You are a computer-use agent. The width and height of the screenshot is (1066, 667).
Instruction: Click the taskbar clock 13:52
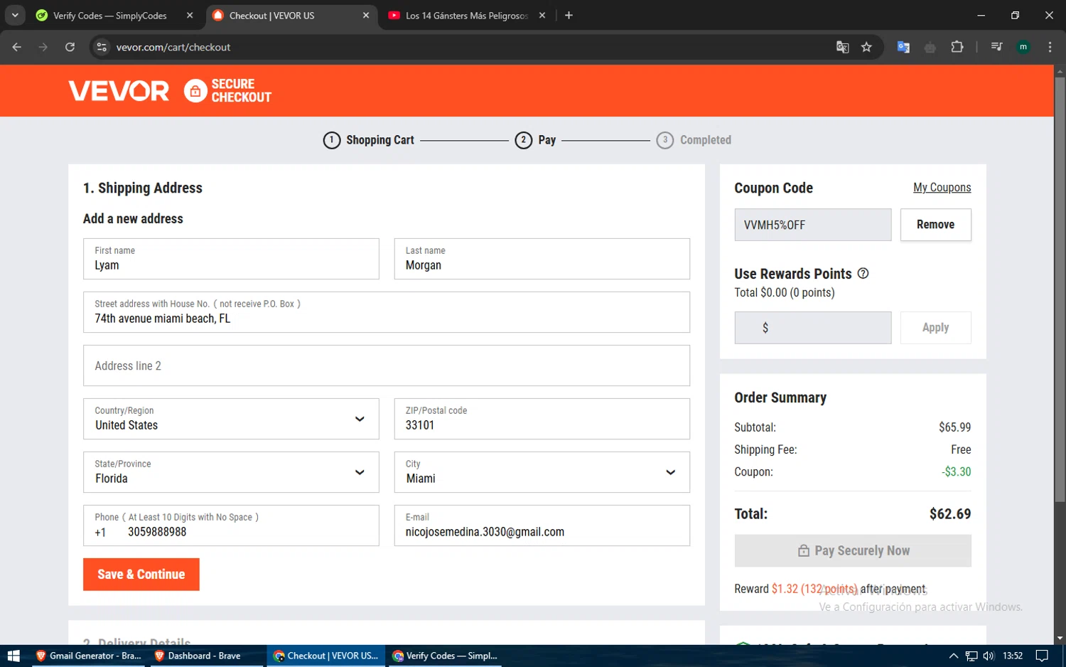coord(1013,656)
